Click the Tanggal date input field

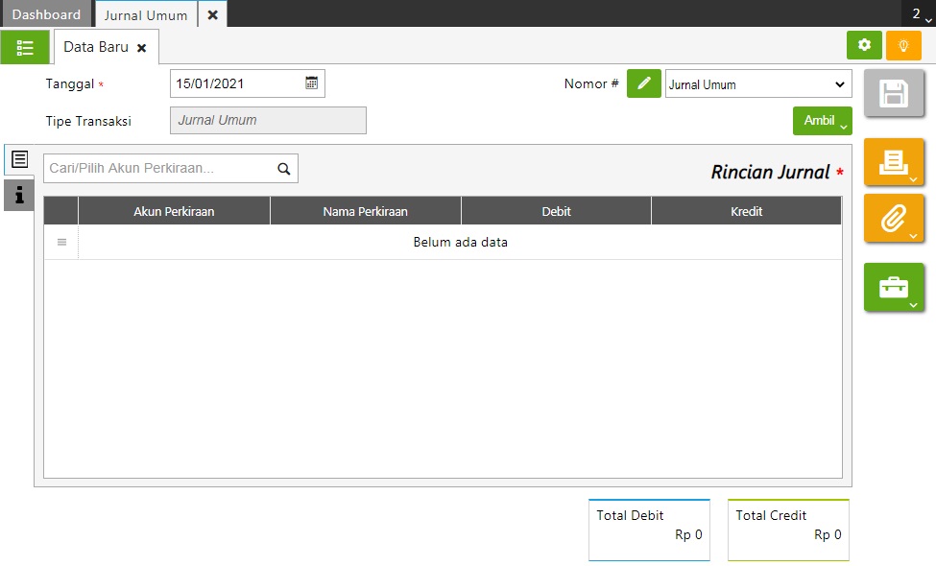click(x=237, y=83)
